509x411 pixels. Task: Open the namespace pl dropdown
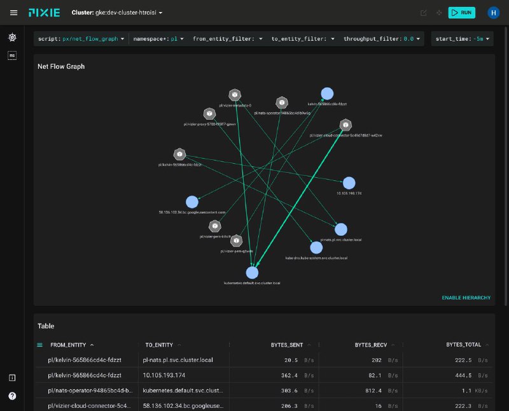(x=158, y=39)
